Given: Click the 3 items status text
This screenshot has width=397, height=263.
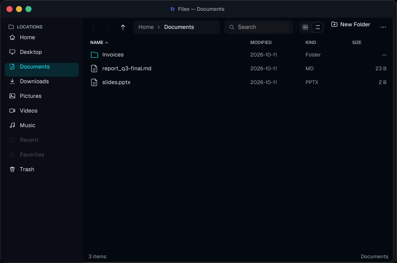Looking at the screenshot, I should coord(97,257).
